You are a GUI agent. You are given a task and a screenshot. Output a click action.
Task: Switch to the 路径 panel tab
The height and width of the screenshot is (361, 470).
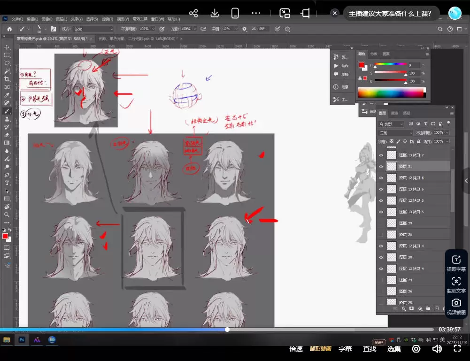click(x=407, y=113)
